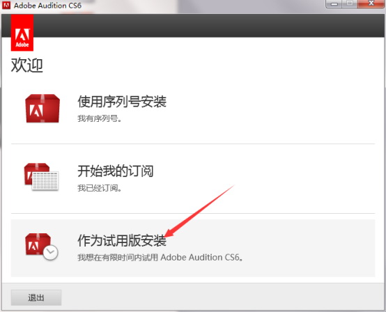Click the text 我有序列号。

pos(100,118)
